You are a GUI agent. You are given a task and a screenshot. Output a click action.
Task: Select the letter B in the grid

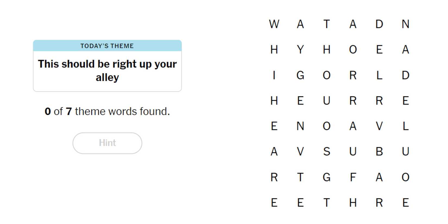pyautogui.click(x=379, y=152)
